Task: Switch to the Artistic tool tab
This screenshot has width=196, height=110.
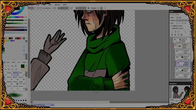Action: click(x=24, y=62)
